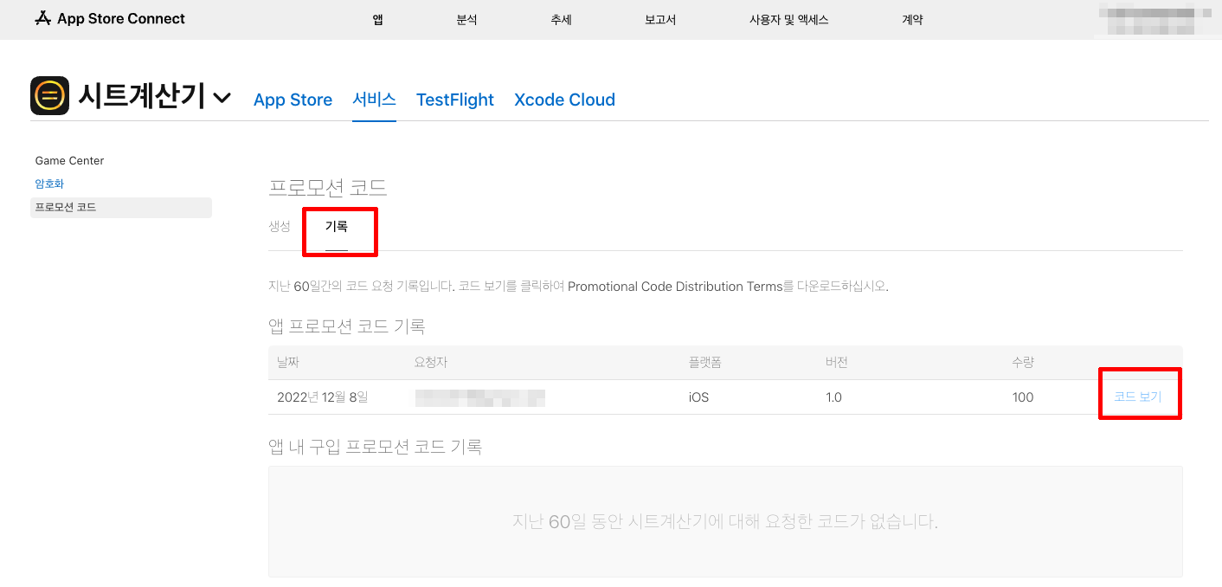Click the Promotional Code Distribution Terms text
Image resolution: width=1222 pixels, height=587 pixels.
675,286
